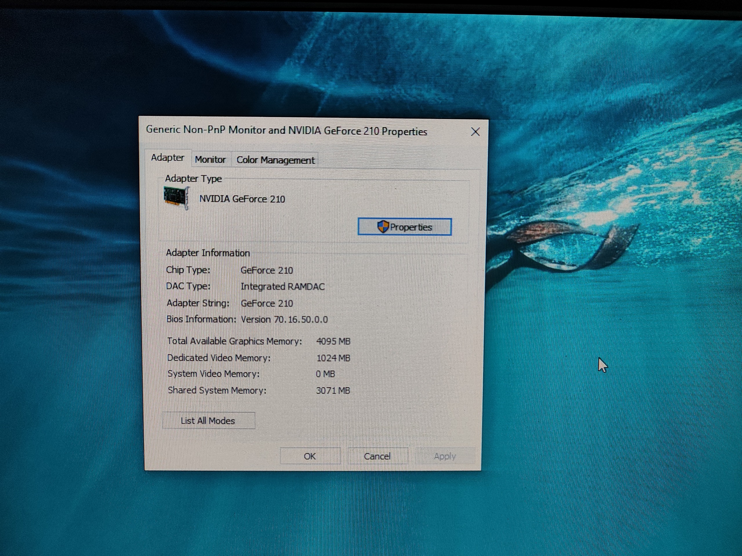Click the Bios Information version text
The width and height of the screenshot is (742, 556).
click(x=284, y=319)
